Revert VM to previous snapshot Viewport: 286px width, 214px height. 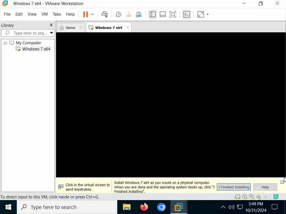coord(128,14)
